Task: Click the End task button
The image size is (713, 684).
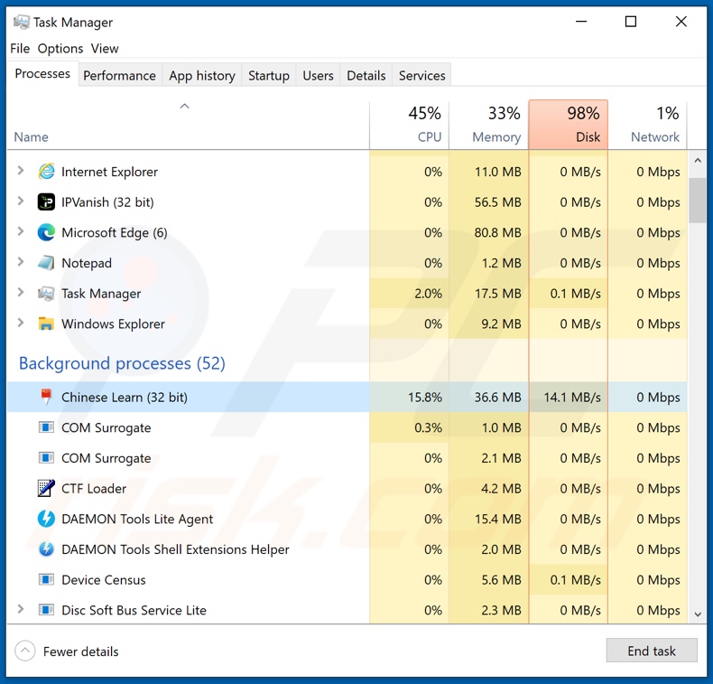Action: 652,651
